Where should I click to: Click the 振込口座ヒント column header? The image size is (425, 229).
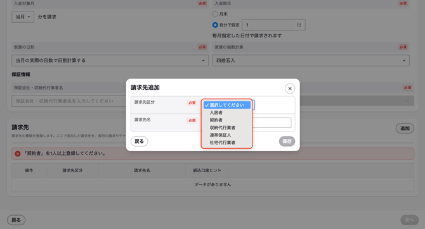click(207, 170)
